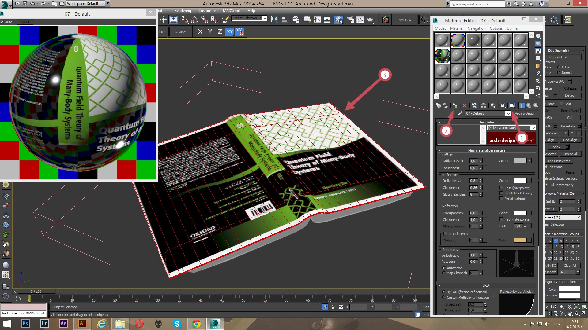Select Custom Reflectivity Function radio

point(443,297)
